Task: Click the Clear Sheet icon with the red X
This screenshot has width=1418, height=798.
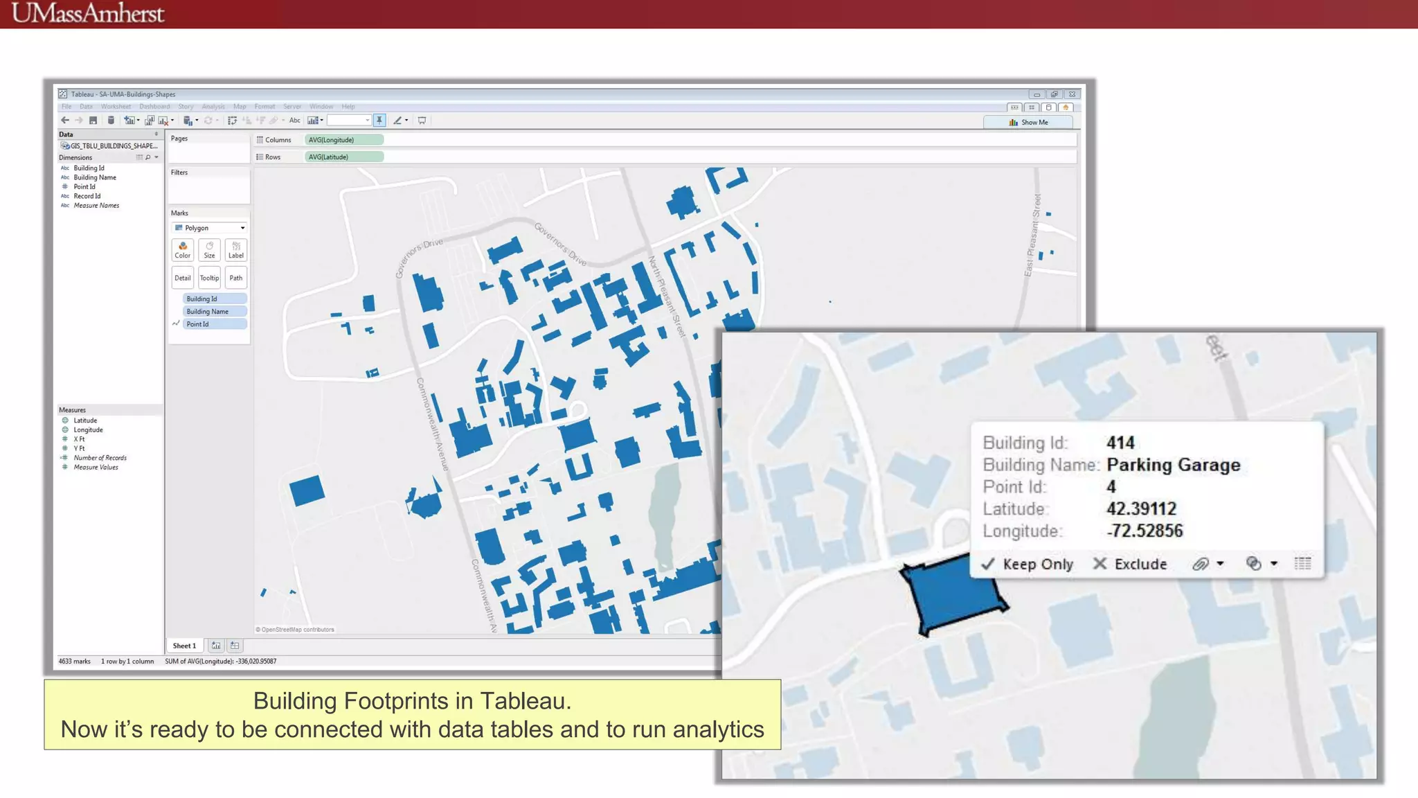Action: click(x=163, y=121)
